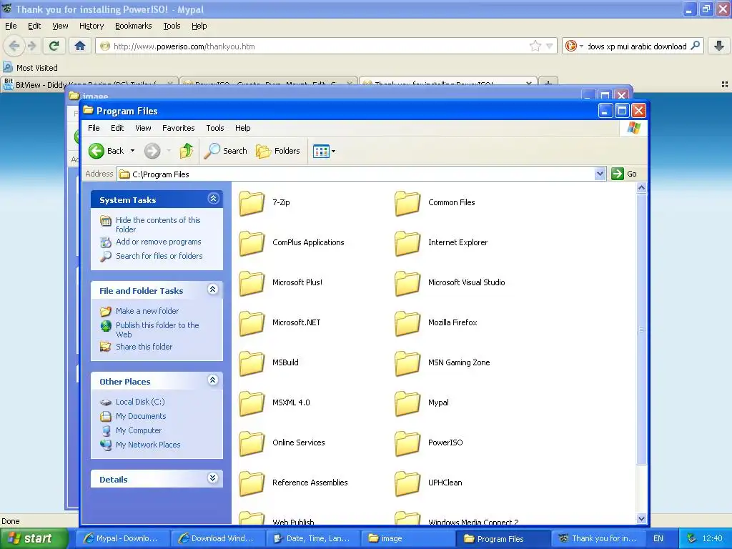
Task: Click the Explorer Back button
Action: click(107, 151)
